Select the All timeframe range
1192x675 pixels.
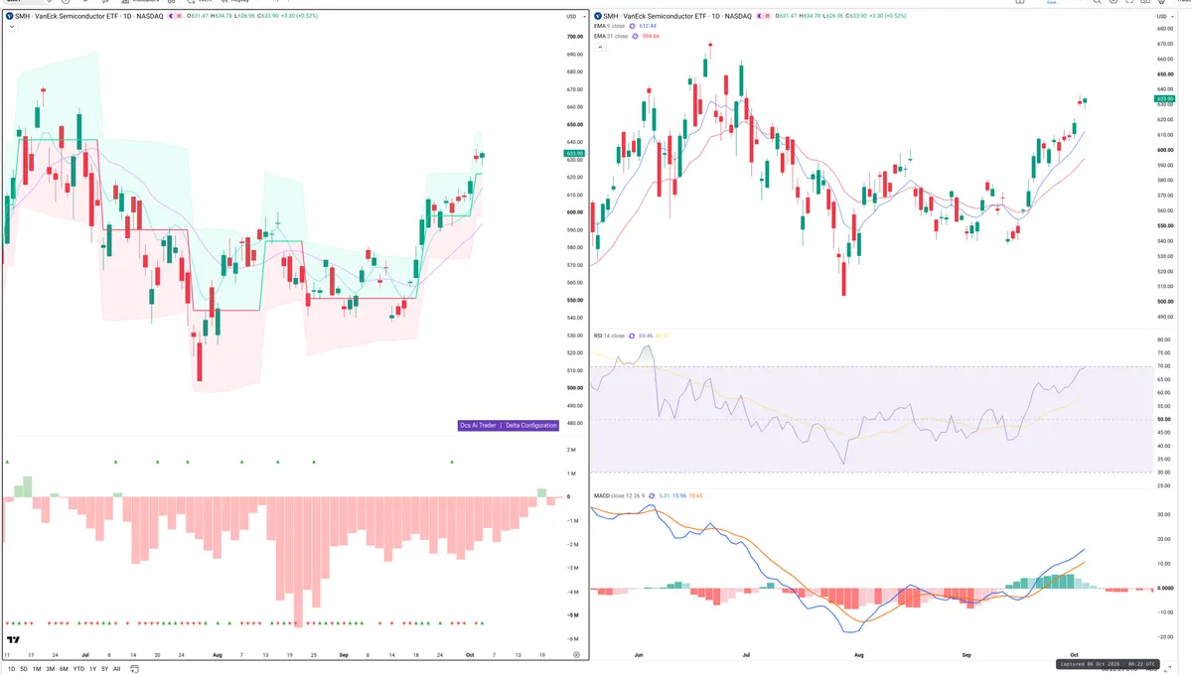click(116, 669)
